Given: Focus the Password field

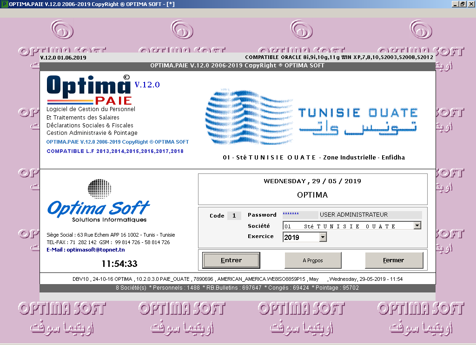Looking at the screenshot, I should [300, 215].
